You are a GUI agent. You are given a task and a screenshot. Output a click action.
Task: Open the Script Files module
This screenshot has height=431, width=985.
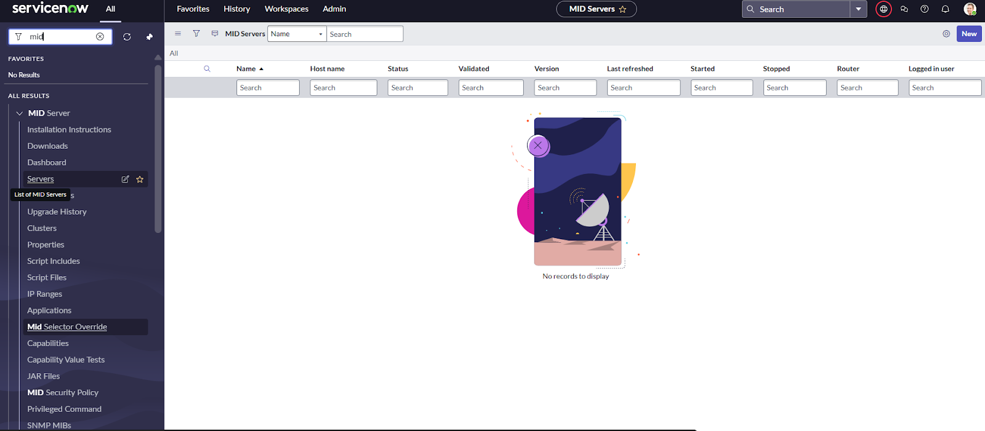pyautogui.click(x=47, y=278)
